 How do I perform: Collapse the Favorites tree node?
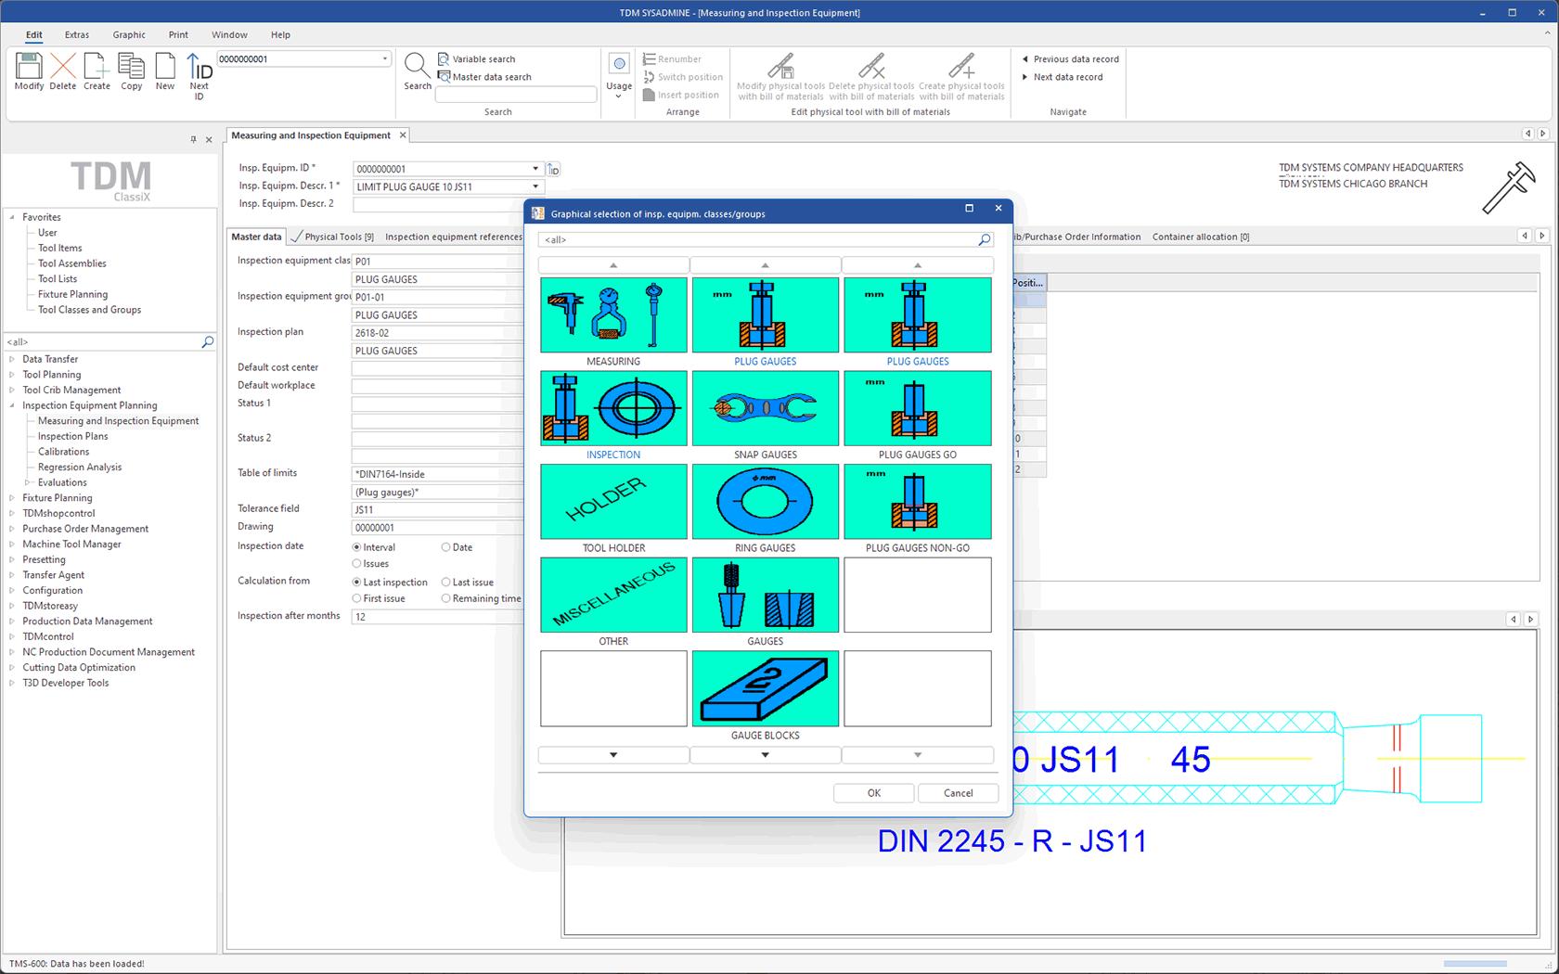(12, 217)
